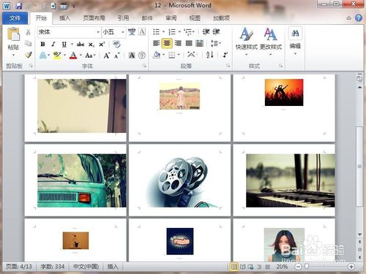Click the Sort A-Z icon
This screenshot has height=274, width=366.
tap(210, 55)
